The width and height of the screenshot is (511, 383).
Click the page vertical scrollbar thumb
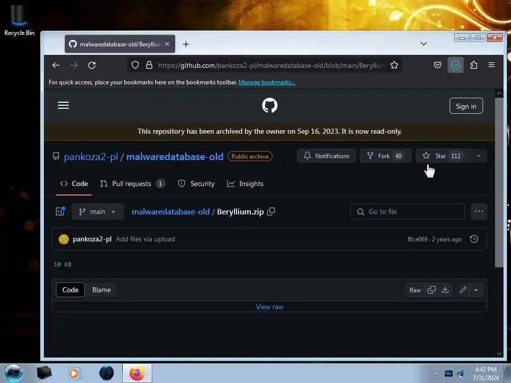499,183
